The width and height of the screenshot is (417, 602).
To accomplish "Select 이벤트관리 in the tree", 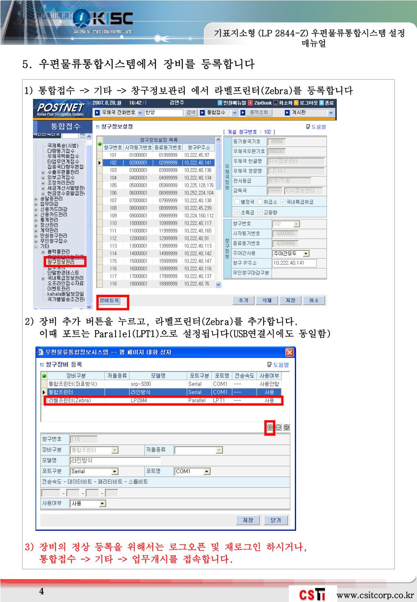I will (x=59, y=289).
